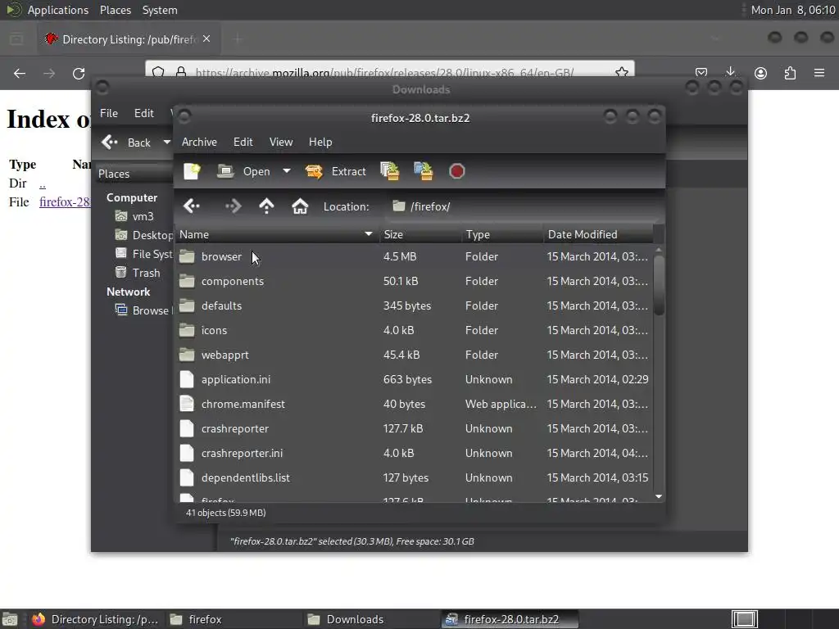
Task: Click show desktop icon in bottom panel
Action: 10,619
